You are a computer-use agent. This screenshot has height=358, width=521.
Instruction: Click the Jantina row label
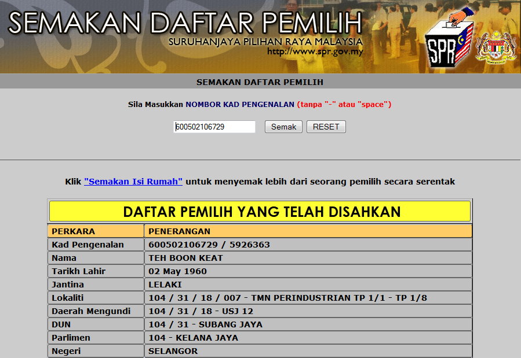tap(68, 285)
